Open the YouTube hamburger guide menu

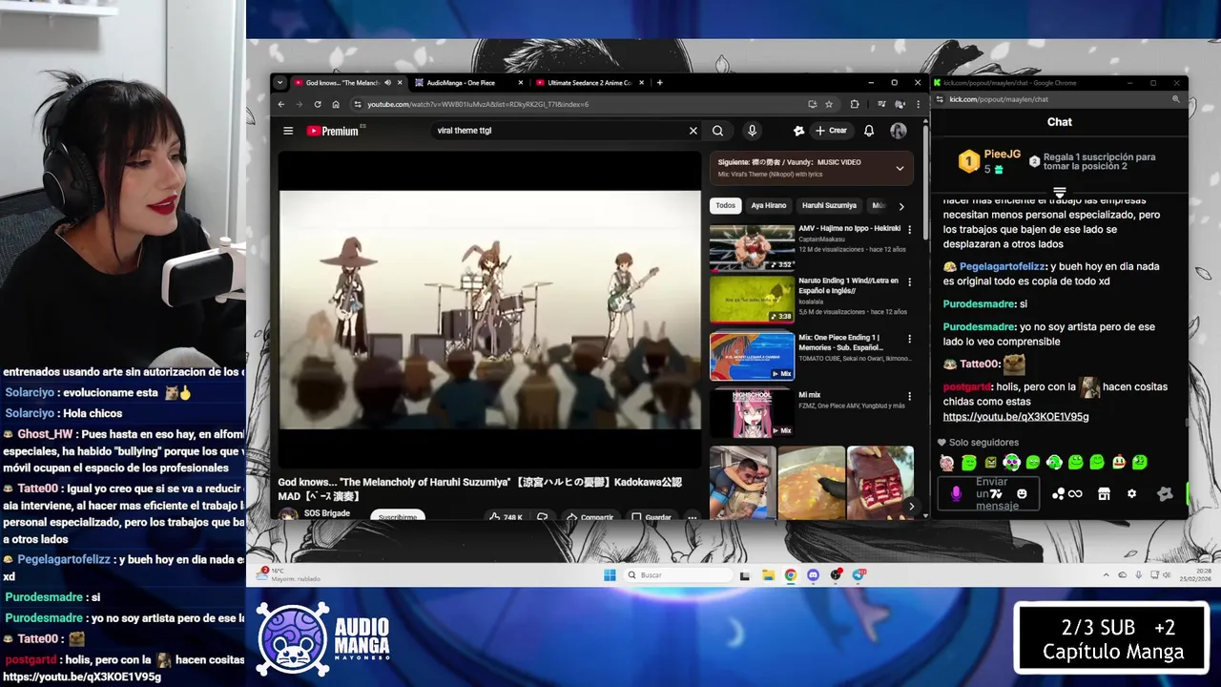288,131
